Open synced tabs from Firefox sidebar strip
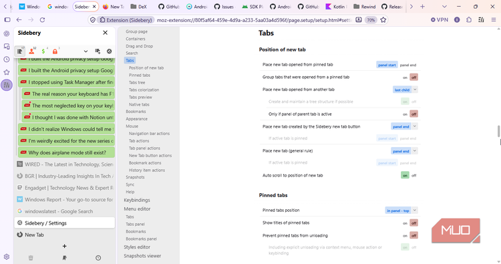This screenshot has height=264, width=501. [7, 46]
